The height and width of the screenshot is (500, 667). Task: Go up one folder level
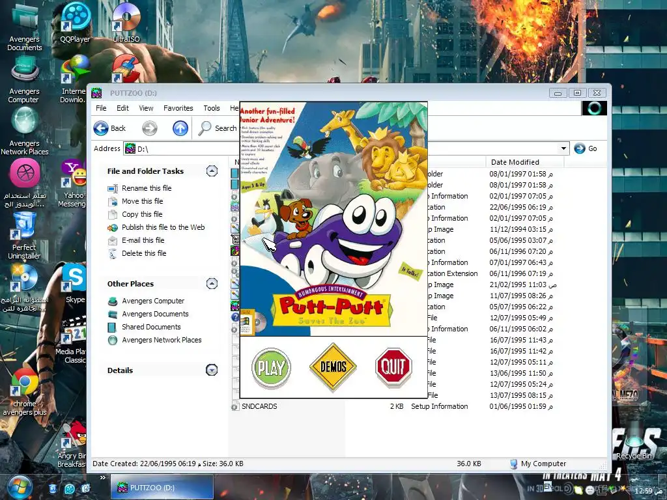(180, 128)
